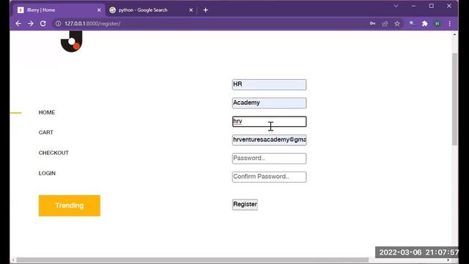Open saved passwords key icon
Image resolution: width=469 pixels, height=264 pixels.
pos(372,23)
